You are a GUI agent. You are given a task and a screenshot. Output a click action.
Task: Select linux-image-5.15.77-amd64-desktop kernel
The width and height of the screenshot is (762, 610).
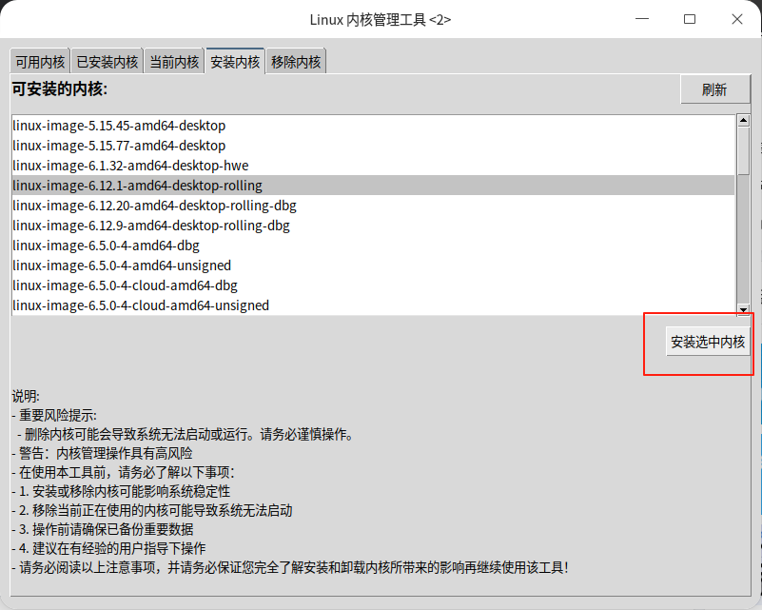[373, 146]
